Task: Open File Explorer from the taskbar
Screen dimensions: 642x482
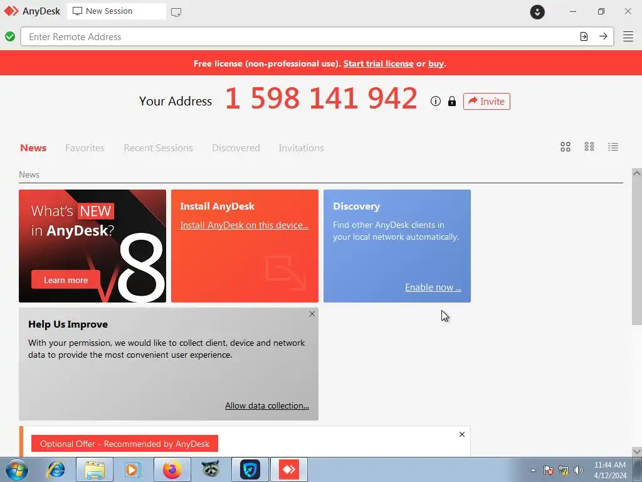Action: [95, 469]
